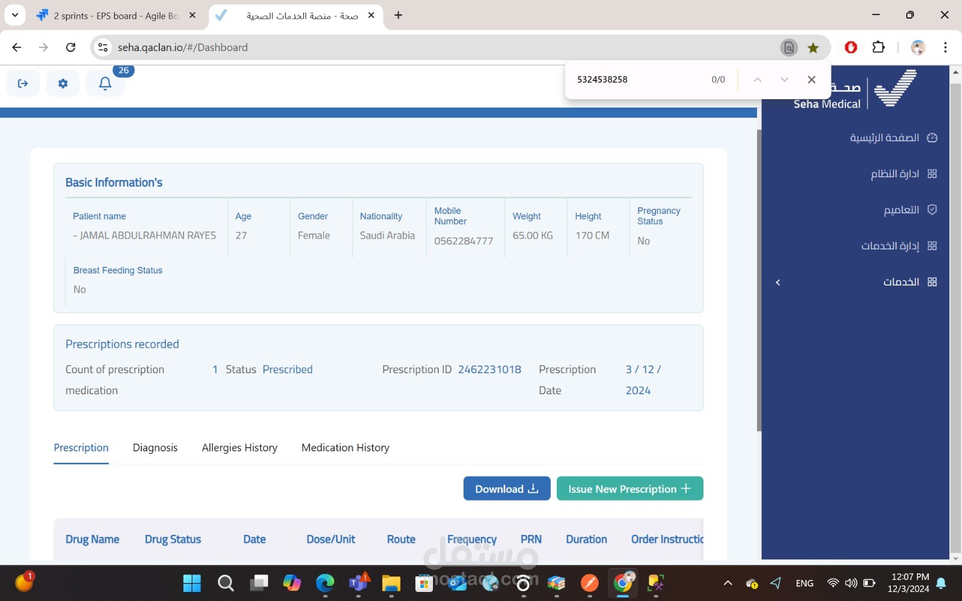Reload the page with the refresh icon

(x=70, y=47)
